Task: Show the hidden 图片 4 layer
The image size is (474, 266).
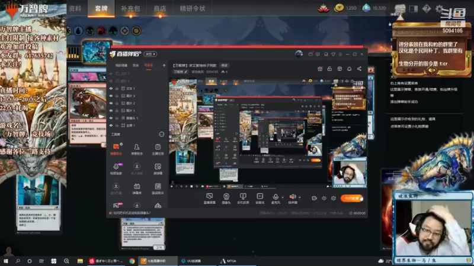Action: pos(111,81)
